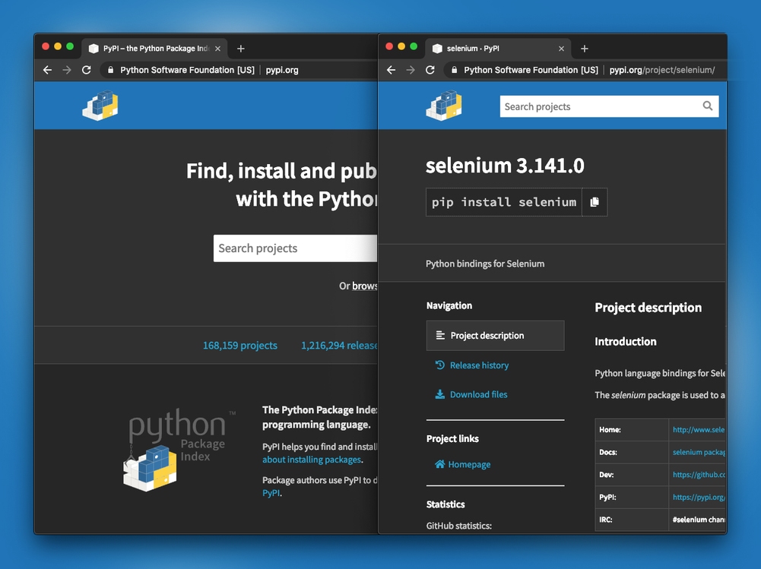Click the 168,159 projects link
Image resolution: width=761 pixels, height=569 pixels.
click(x=240, y=346)
